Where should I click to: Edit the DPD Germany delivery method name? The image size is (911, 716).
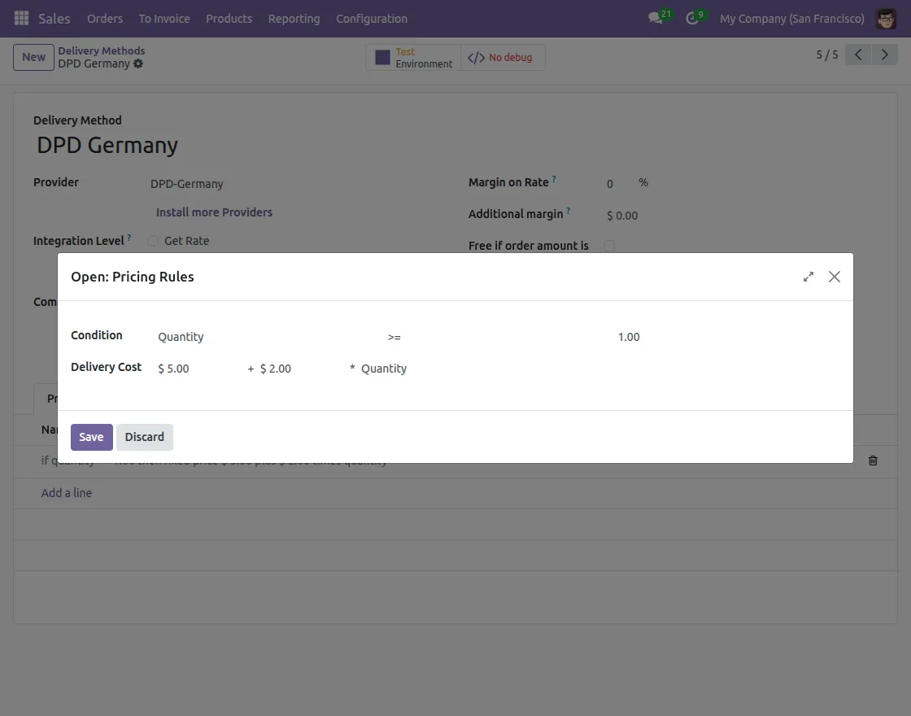coord(107,146)
